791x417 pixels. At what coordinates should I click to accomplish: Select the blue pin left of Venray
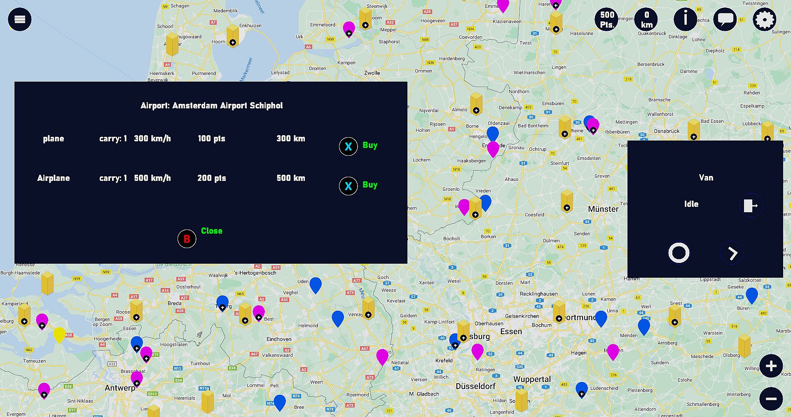pyautogui.click(x=338, y=319)
